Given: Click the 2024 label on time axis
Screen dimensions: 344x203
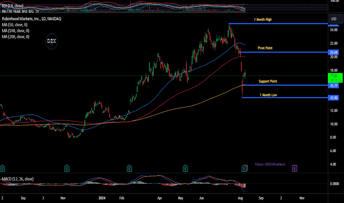Looking at the screenshot, I should click(x=102, y=198).
